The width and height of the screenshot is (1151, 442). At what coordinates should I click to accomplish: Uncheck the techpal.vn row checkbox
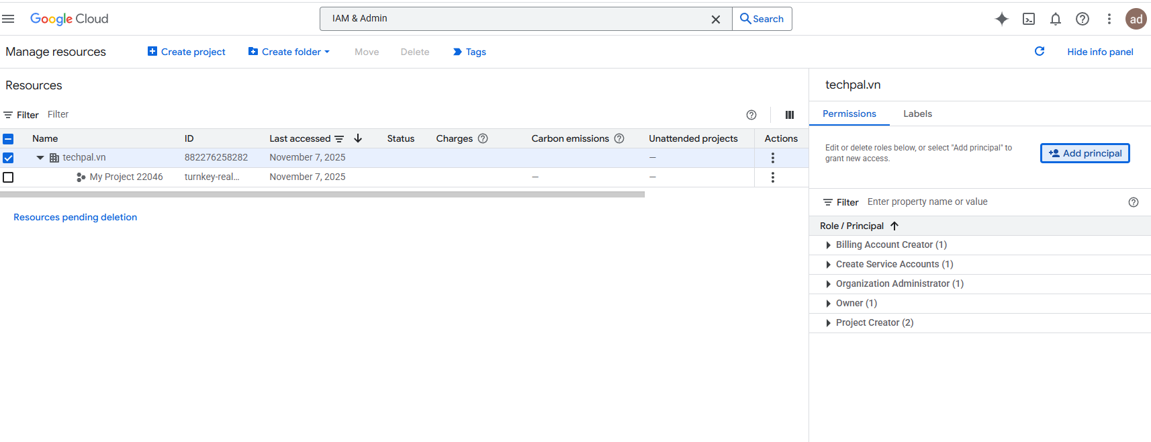[x=8, y=158]
